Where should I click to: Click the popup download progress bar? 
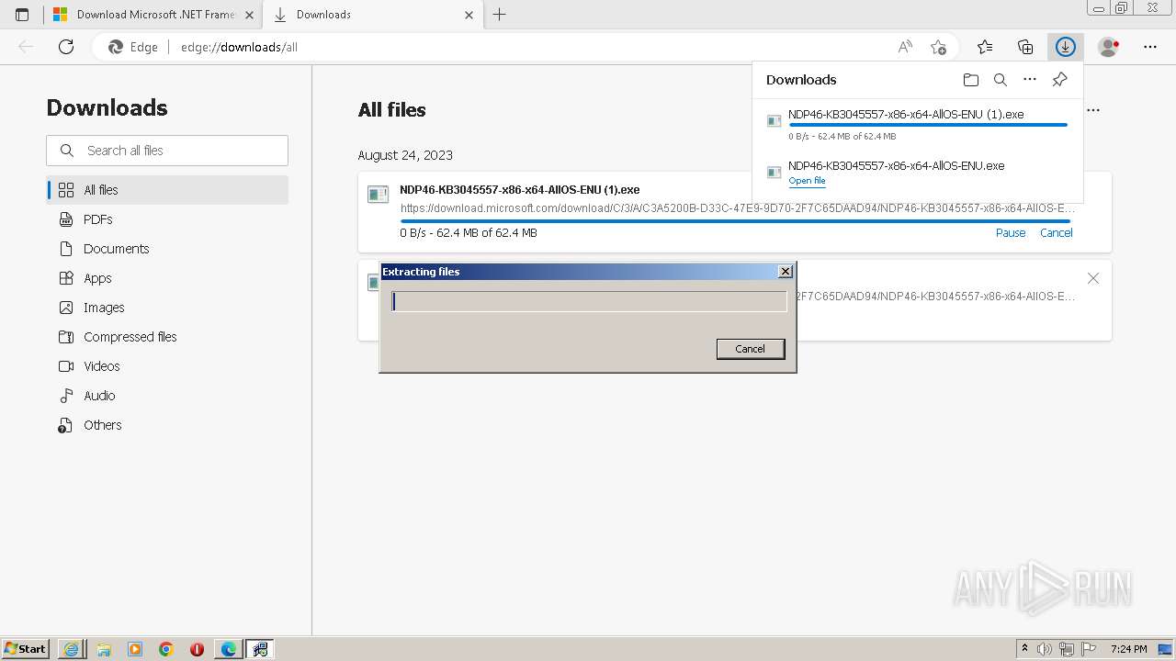point(928,125)
